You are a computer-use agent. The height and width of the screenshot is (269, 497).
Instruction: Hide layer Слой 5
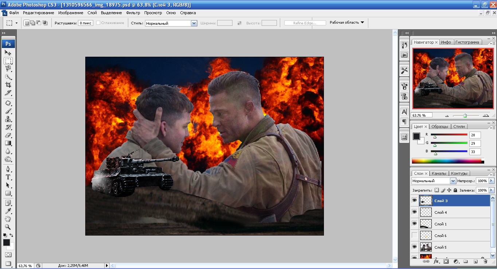point(414,247)
